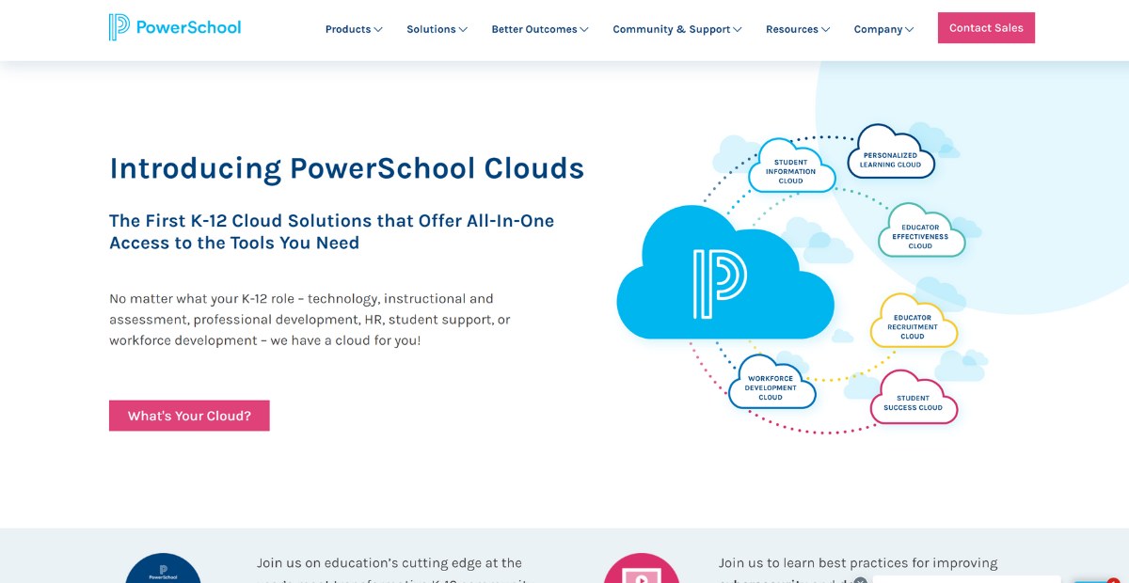The height and width of the screenshot is (583, 1129).
Task: Select the Student Information Cloud icon
Action: click(x=791, y=167)
